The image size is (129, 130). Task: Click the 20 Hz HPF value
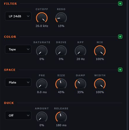click(81, 59)
